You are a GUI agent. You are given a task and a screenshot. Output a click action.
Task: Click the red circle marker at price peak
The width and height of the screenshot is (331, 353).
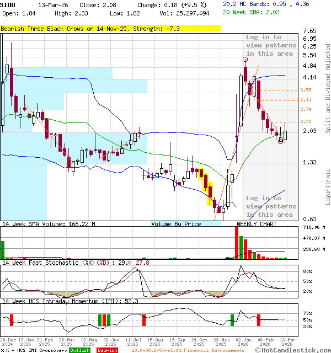pos(245,59)
